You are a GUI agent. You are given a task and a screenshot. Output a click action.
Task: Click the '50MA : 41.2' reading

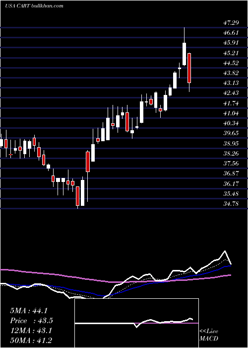[x=31, y=341]
